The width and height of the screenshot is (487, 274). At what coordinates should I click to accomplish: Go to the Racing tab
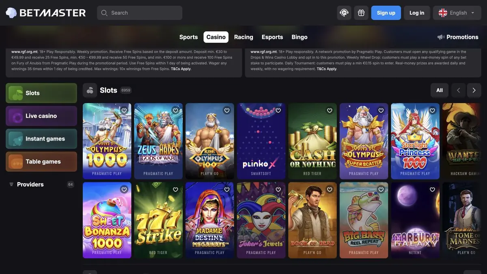[243, 37]
